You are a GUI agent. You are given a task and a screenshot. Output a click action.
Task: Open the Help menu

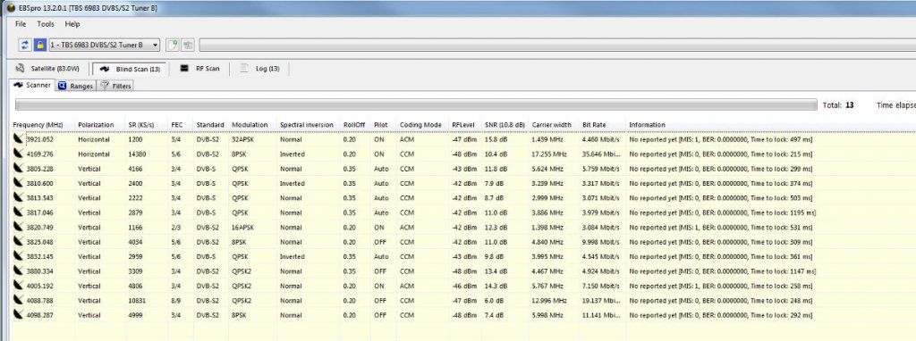click(x=72, y=24)
